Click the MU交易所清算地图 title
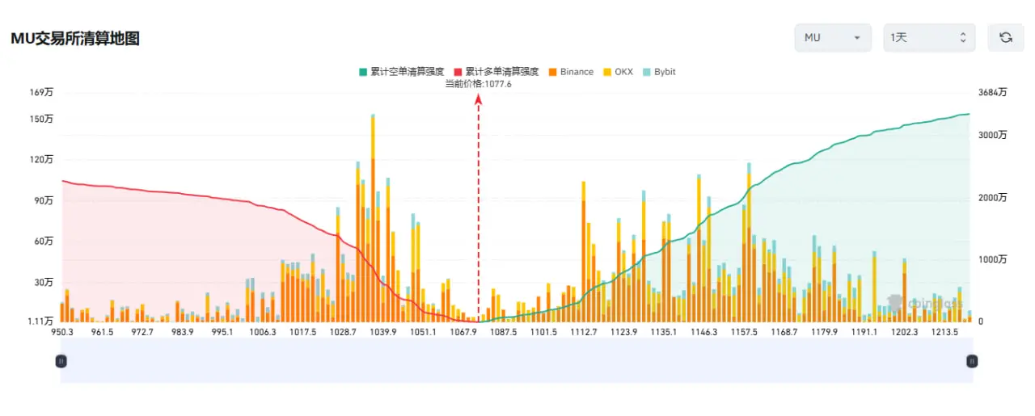Image resolution: width=1035 pixels, height=416 pixels. 74,38
